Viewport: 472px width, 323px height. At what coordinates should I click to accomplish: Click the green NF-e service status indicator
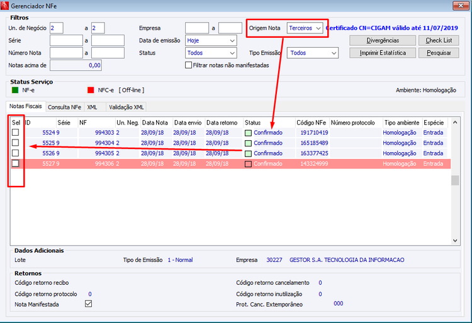coord(15,90)
